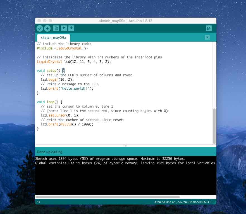The image size is (246, 214).
Task: Click the 'lcd.print("hello,world!!");' line
Action: click(x=67, y=89)
